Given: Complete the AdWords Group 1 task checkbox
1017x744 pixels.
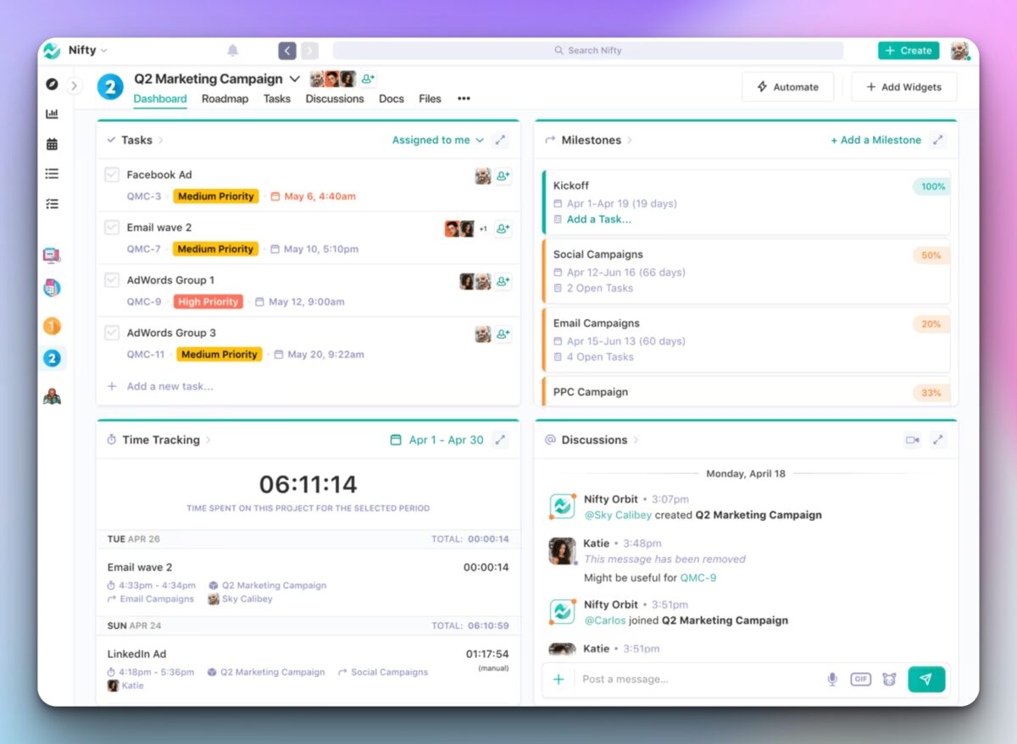Looking at the screenshot, I should tap(111, 280).
